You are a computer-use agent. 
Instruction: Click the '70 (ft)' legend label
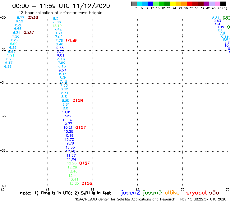(x=222, y=8)
